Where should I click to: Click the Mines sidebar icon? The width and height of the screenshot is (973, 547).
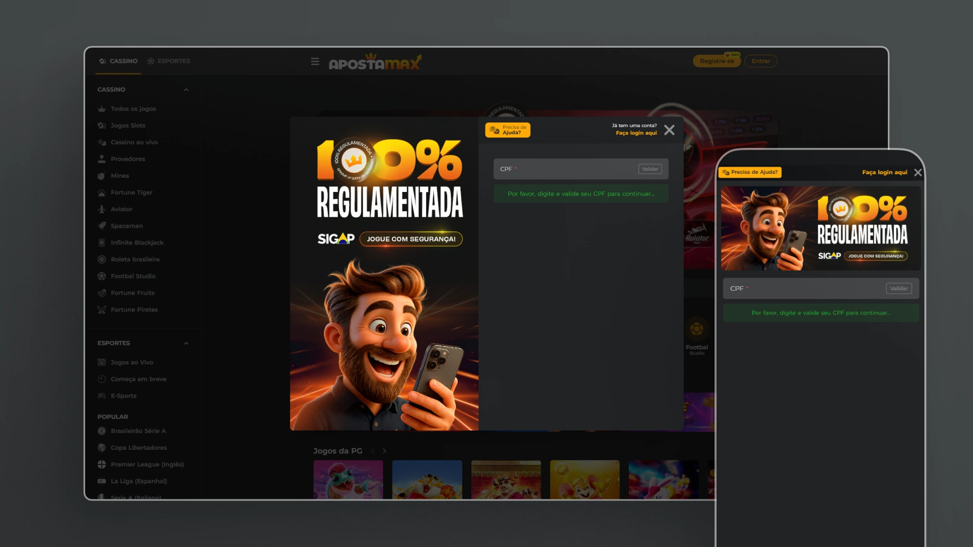102,176
